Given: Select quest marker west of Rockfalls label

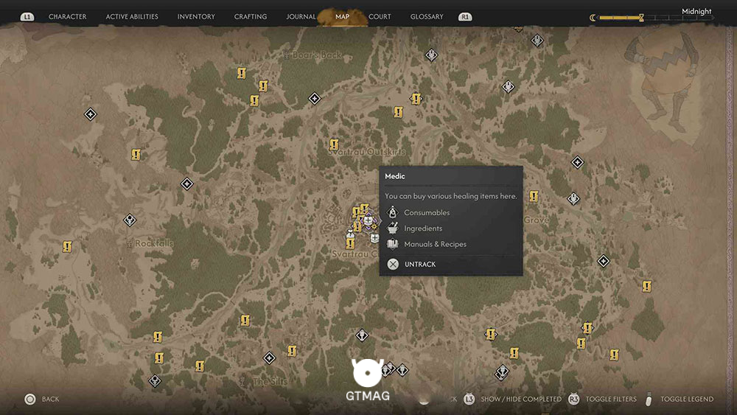Looking at the screenshot, I should pos(67,246).
